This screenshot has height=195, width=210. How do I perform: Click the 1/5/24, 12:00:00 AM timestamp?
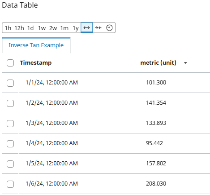(51, 164)
